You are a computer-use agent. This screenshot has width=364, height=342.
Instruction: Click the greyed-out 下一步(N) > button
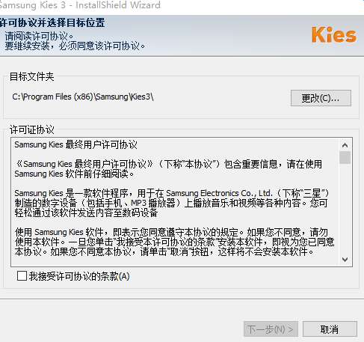[271, 329]
